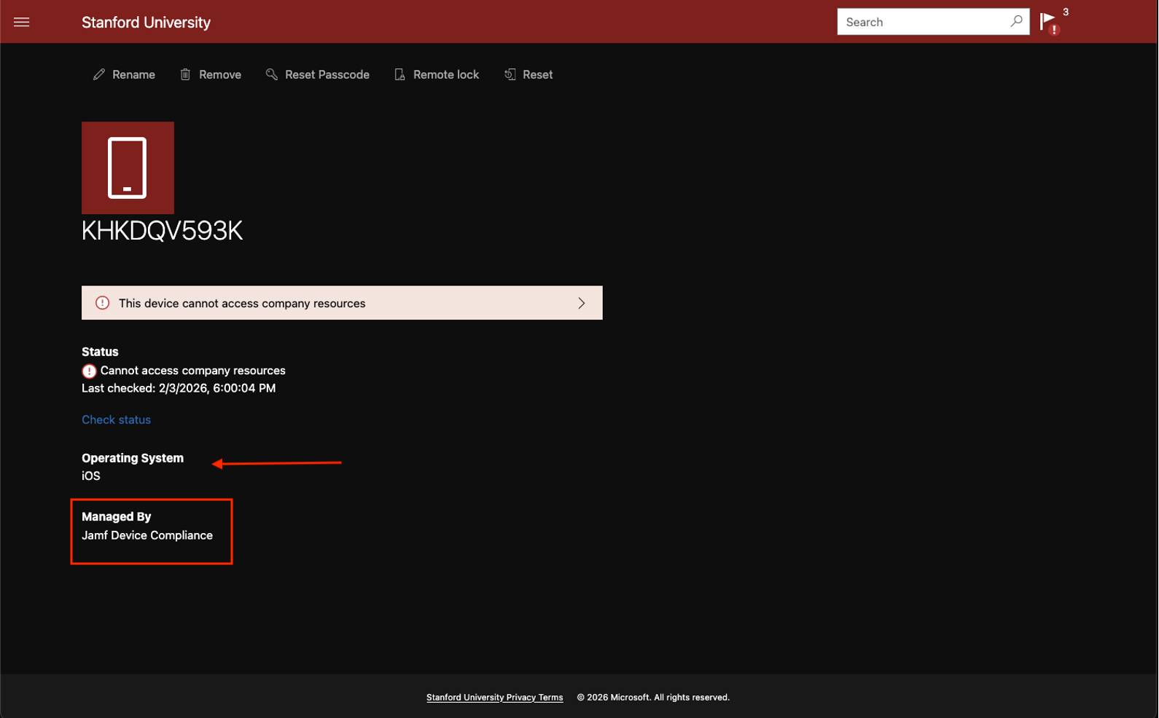Select the Remote lock text label

(446, 74)
